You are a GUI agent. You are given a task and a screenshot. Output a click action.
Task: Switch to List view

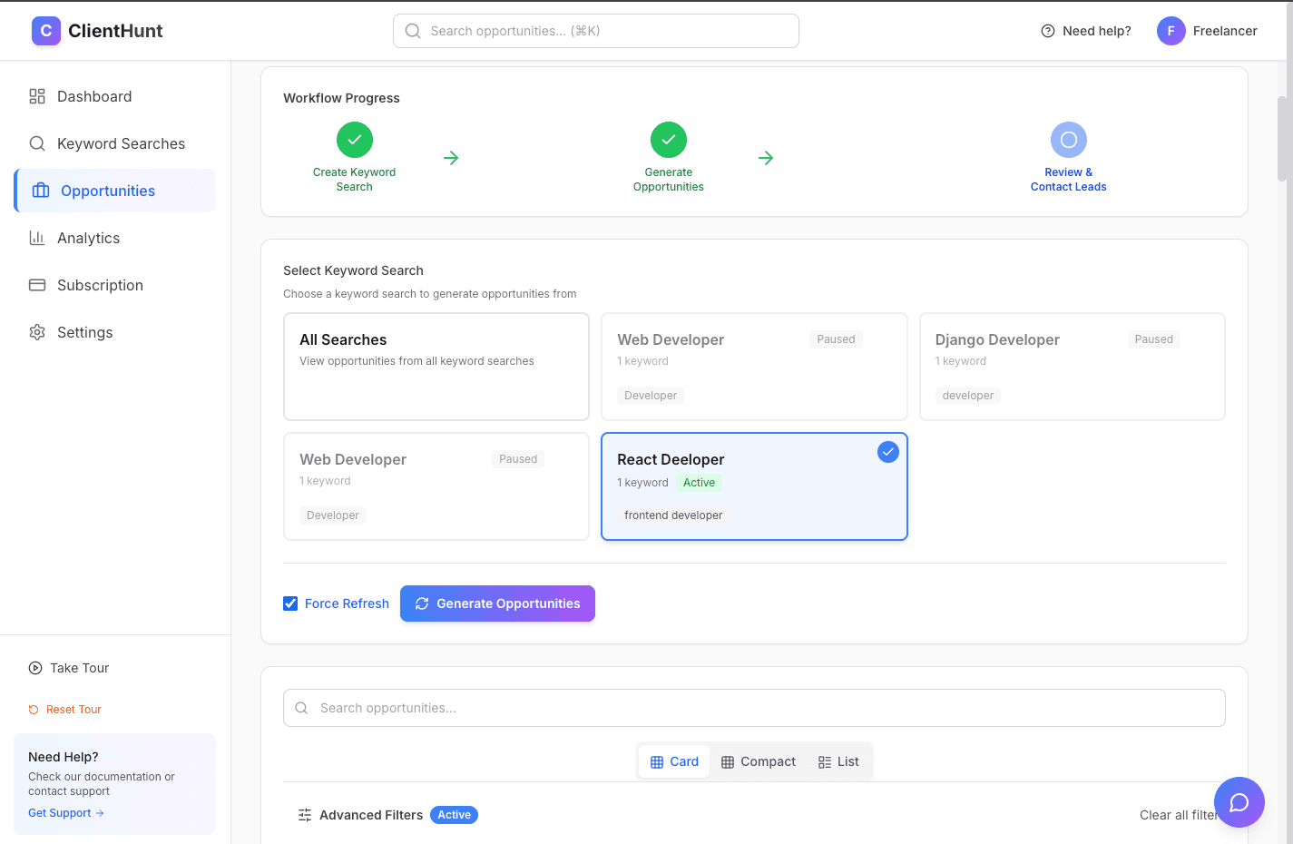tap(838, 761)
